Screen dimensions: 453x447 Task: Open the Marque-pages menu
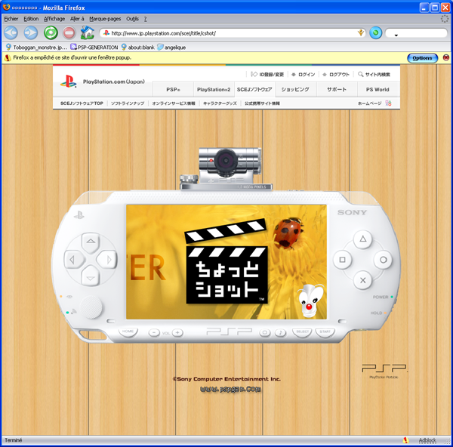pyautogui.click(x=105, y=19)
